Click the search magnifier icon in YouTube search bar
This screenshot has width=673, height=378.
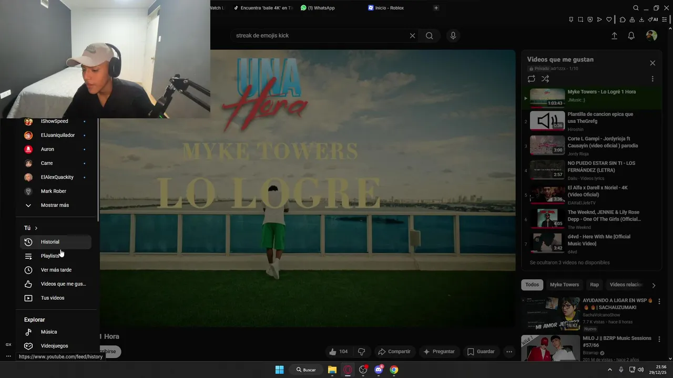(x=430, y=36)
